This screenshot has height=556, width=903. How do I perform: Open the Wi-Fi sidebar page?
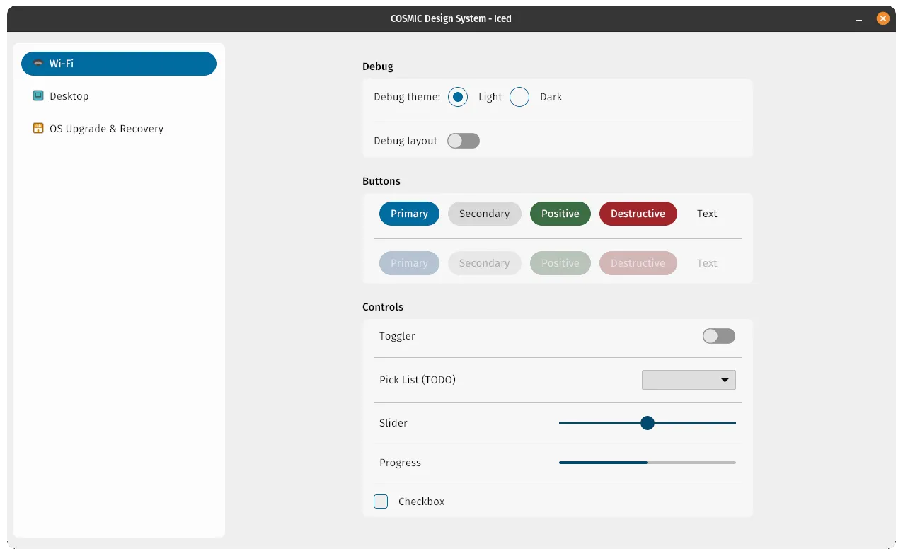(x=119, y=64)
